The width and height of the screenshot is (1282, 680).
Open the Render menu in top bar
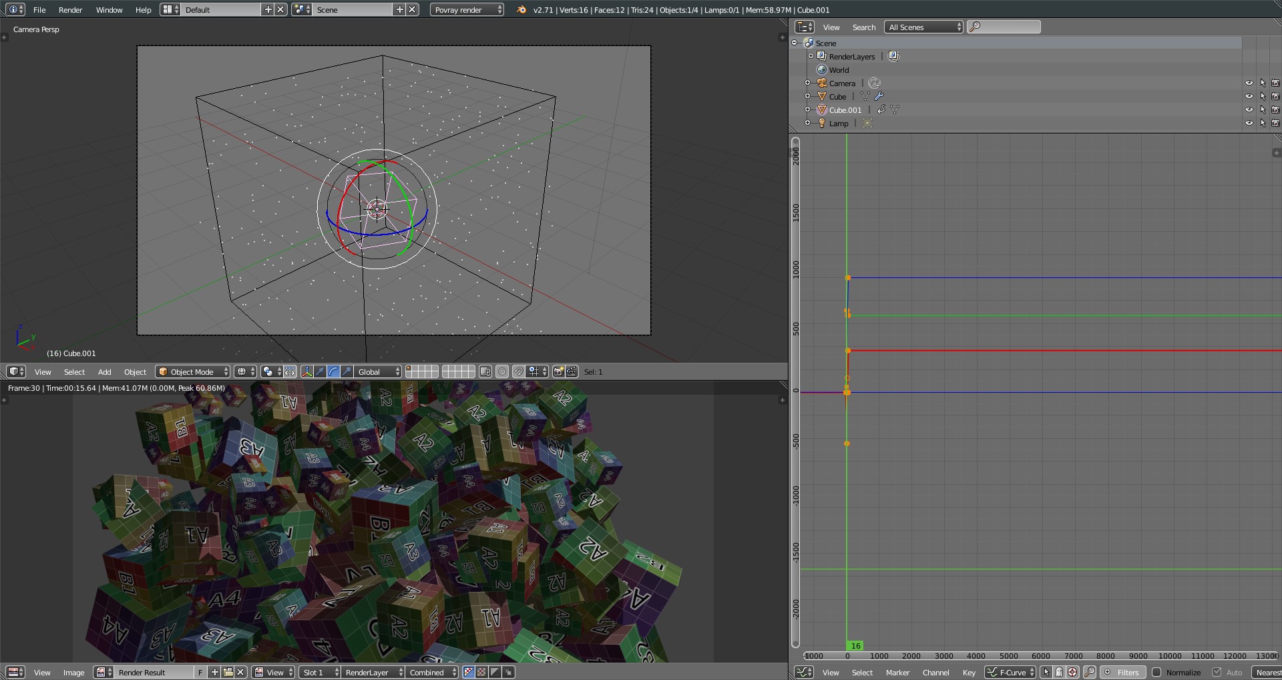tap(70, 10)
